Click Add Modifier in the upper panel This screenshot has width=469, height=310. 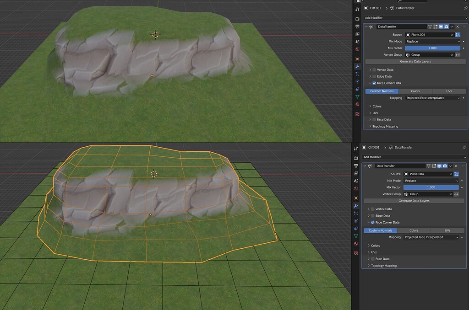(x=414, y=17)
